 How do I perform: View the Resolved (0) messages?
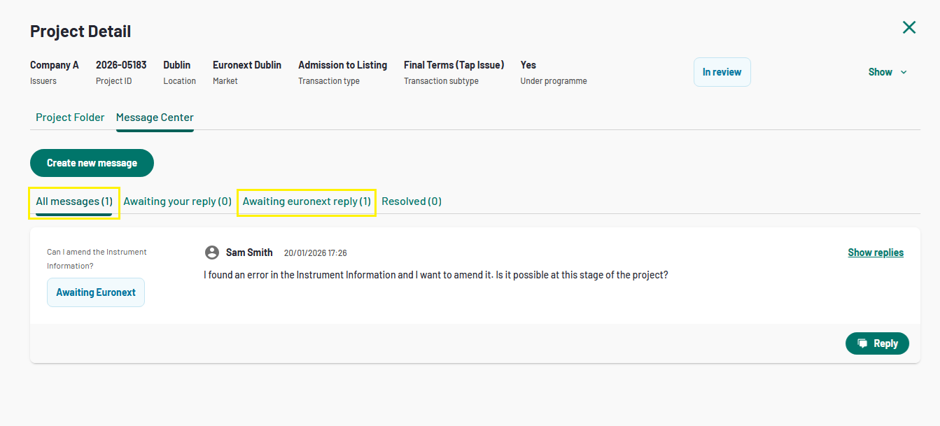412,201
